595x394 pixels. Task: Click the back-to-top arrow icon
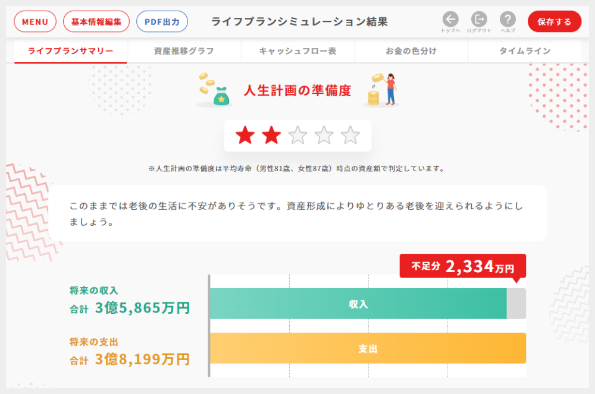tap(450, 20)
